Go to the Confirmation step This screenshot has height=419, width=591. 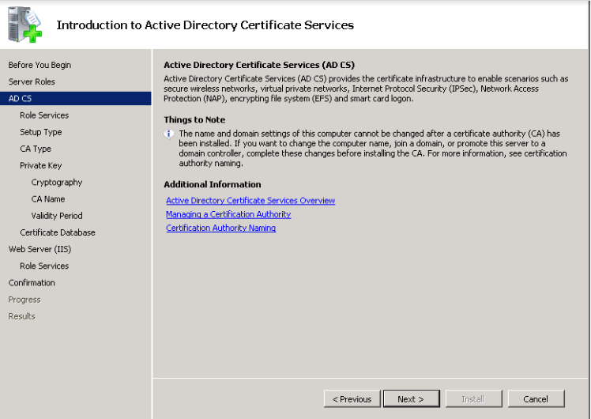[x=32, y=282]
